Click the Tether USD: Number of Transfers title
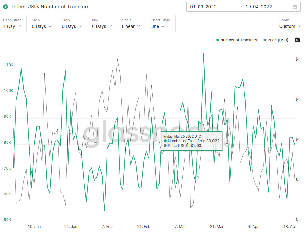This screenshot has height=236, width=306. (50, 7)
